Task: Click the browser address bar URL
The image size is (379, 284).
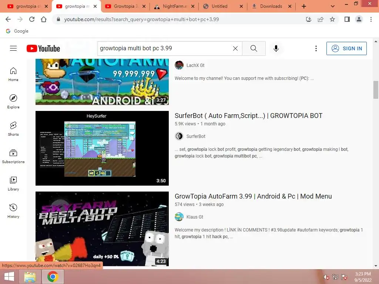Action: (x=142, y=19)
